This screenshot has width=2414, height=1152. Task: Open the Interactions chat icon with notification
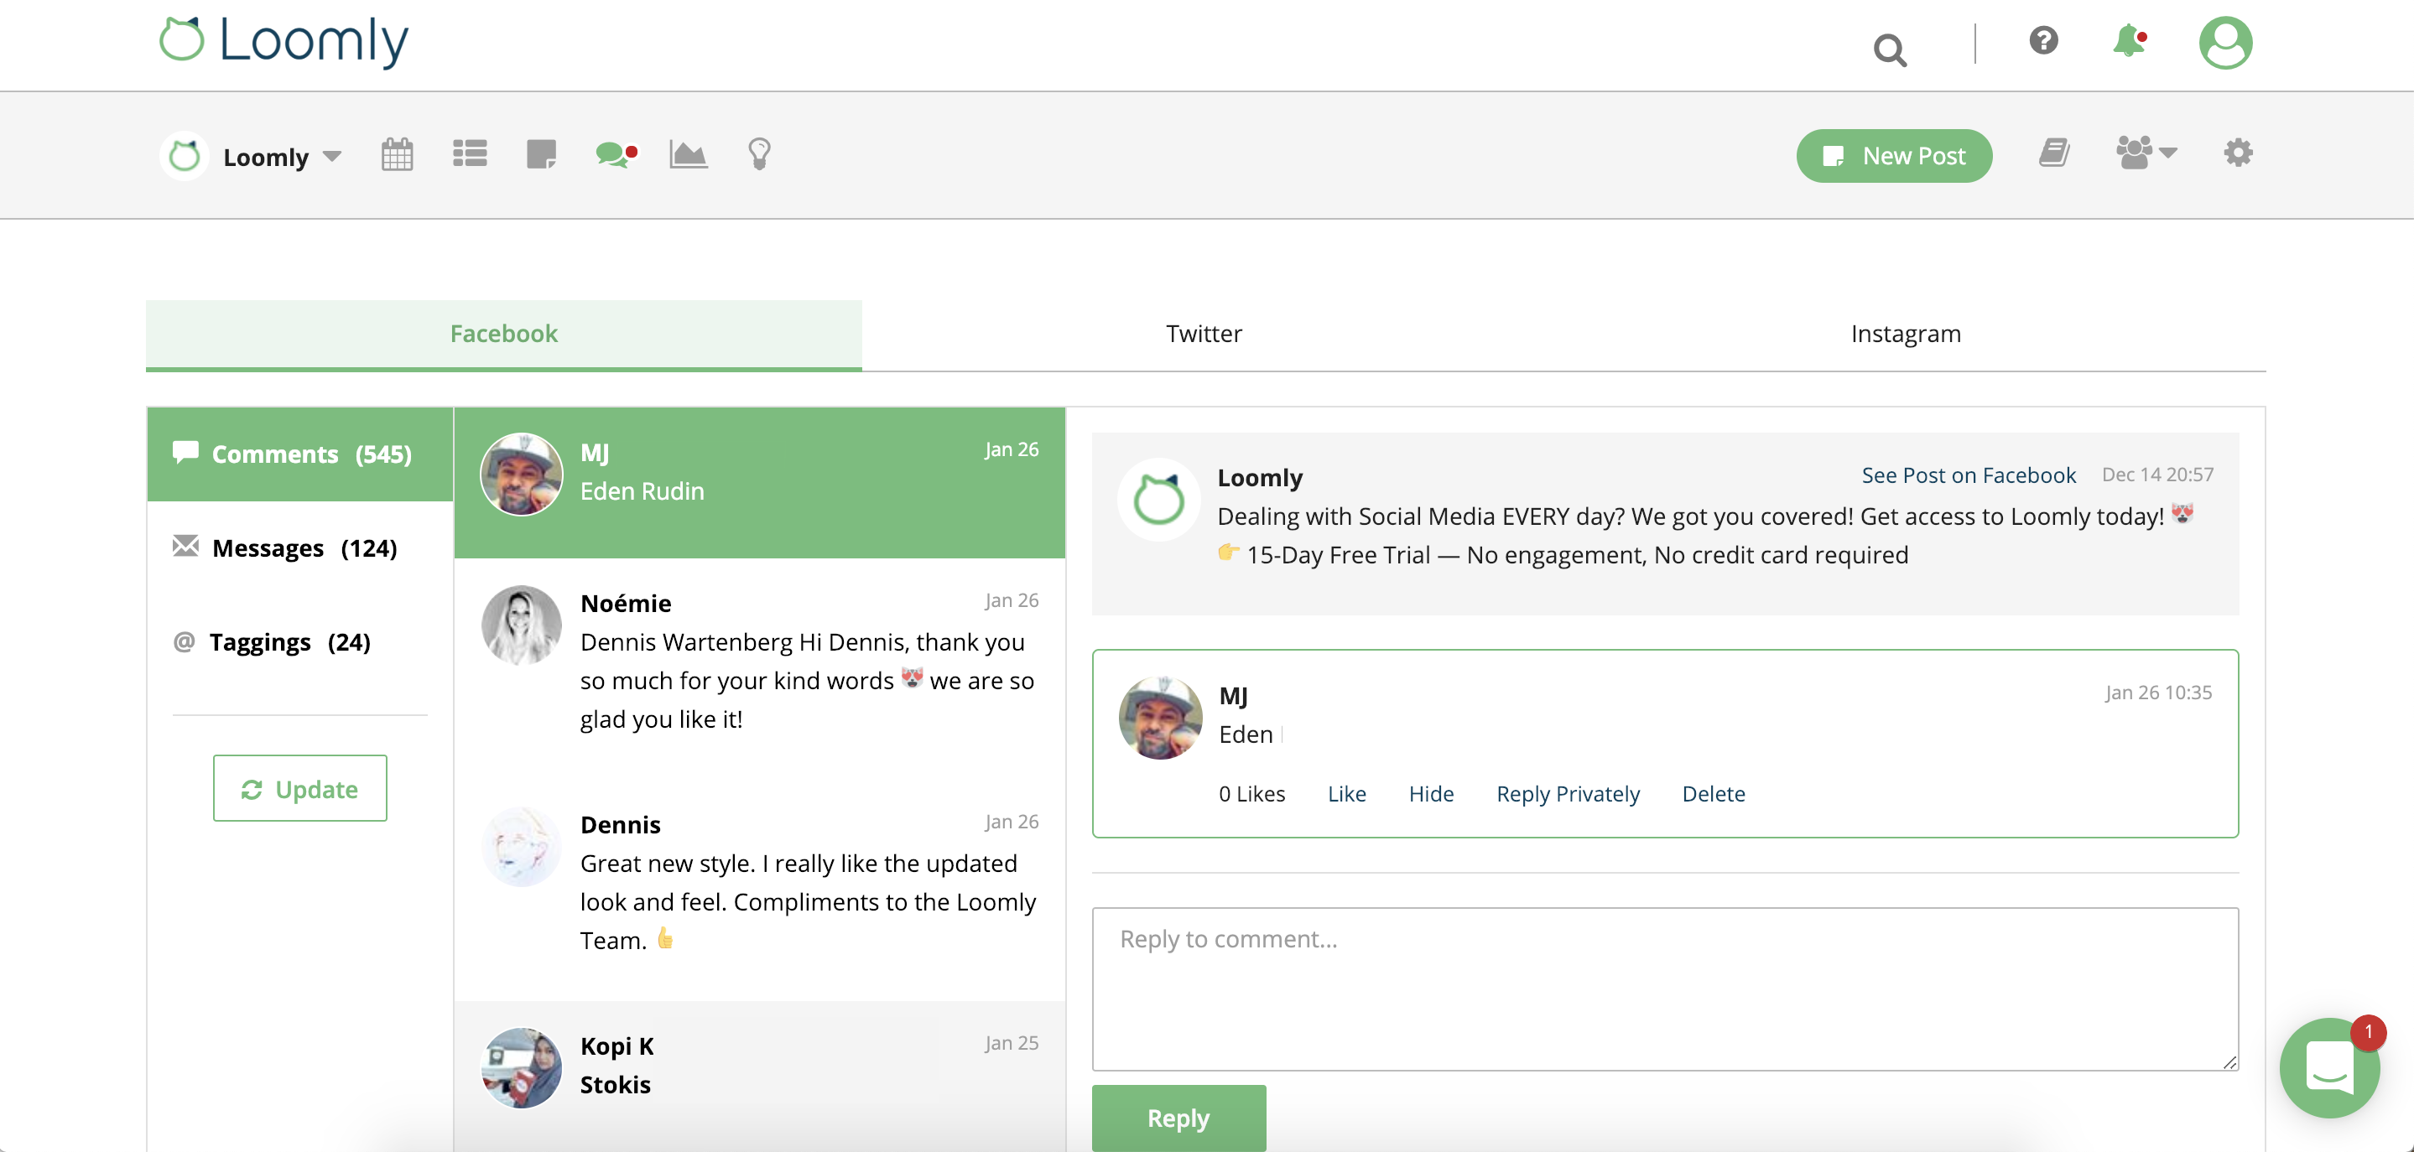coord(614,154)
